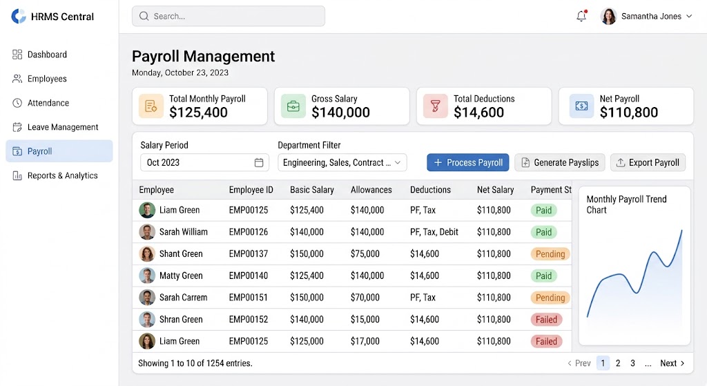Click Shant Green's avatar photo

pos(147,254)
